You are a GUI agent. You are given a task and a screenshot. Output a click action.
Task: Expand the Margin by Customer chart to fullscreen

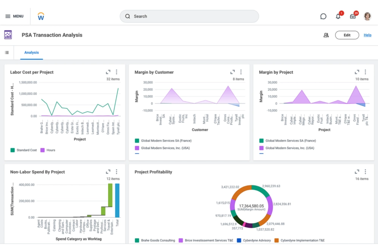pos(232,72)
